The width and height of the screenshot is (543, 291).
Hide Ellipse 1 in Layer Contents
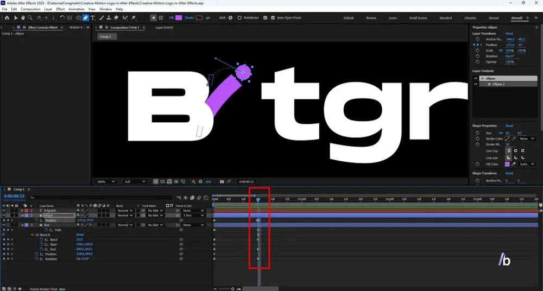click(476, 84)
